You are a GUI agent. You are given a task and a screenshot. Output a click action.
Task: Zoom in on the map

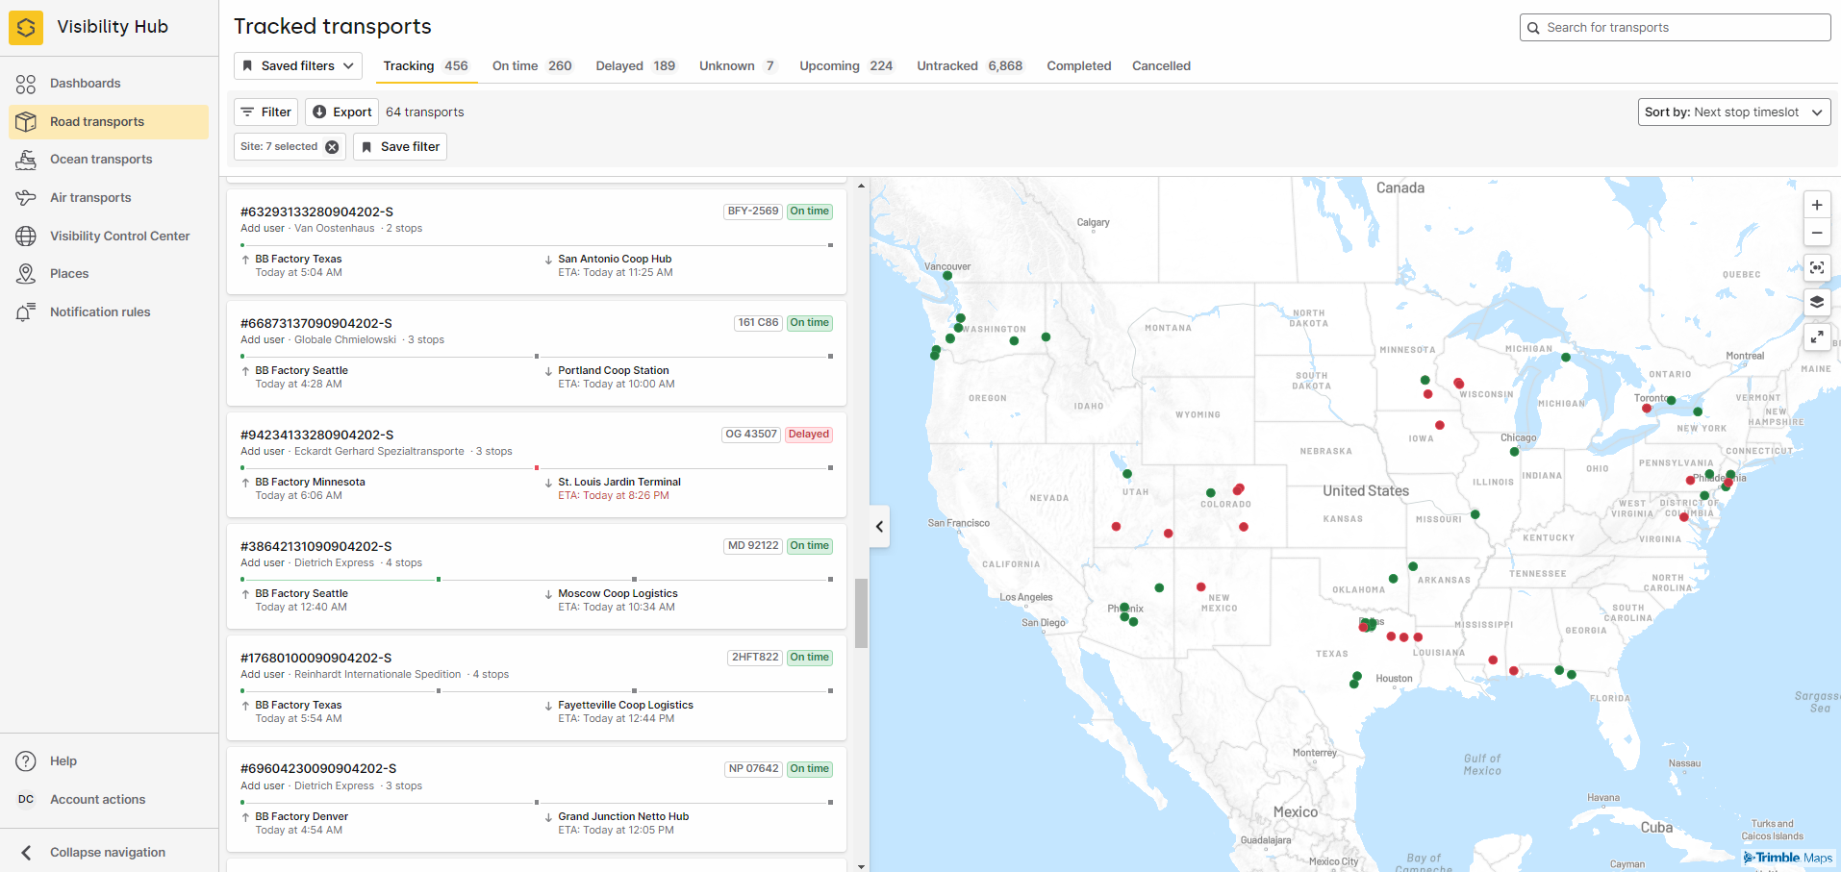[x=1816, y=205]
